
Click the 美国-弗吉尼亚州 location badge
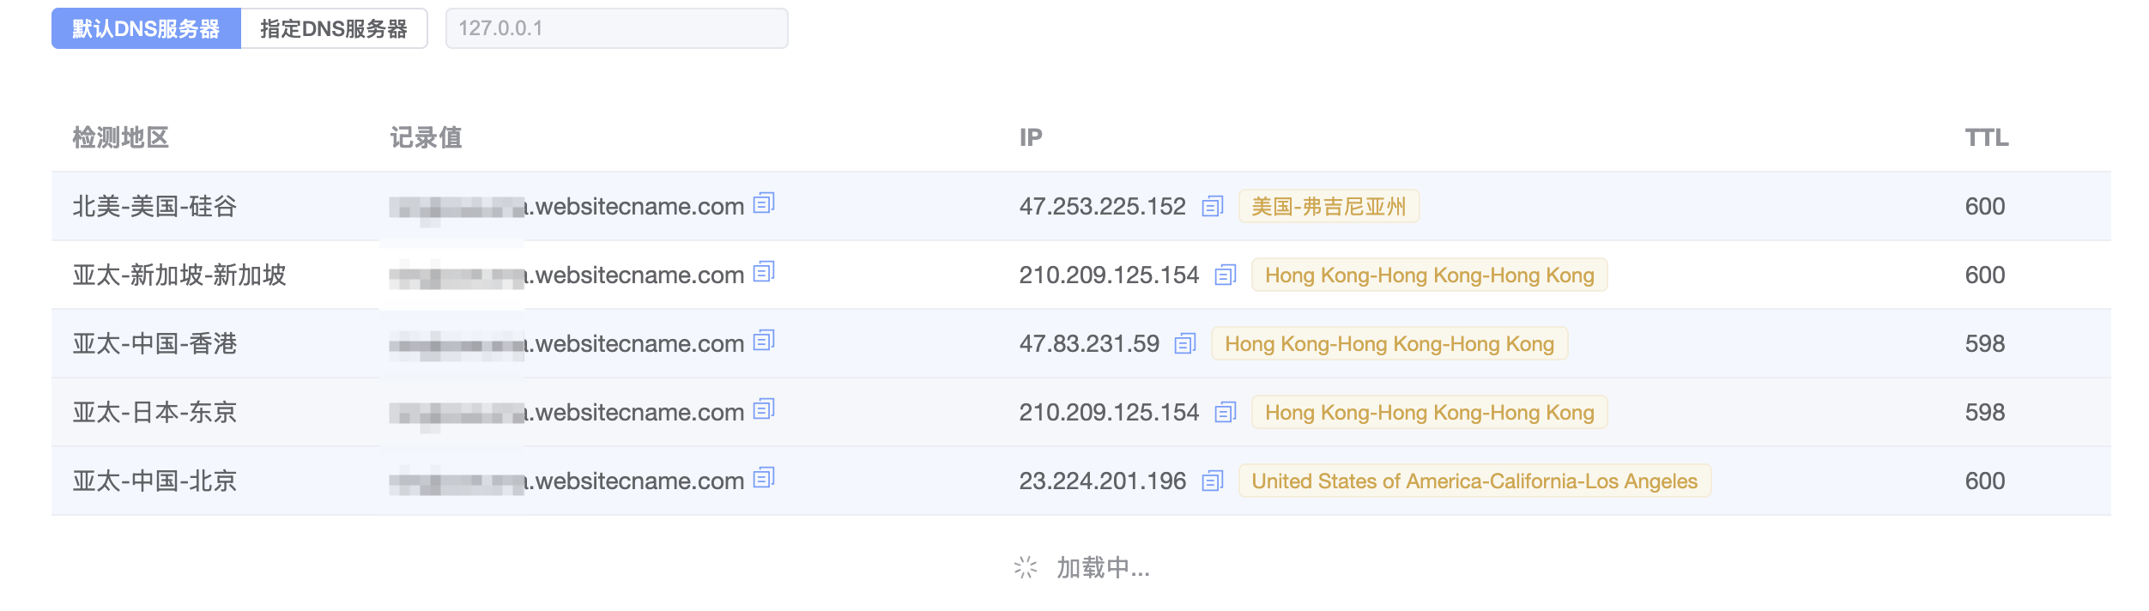coord(1329,206)
